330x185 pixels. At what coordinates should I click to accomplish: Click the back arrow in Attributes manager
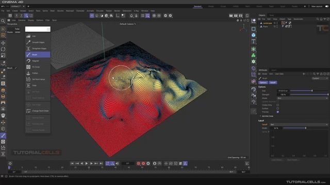click(x=304, y=74)
